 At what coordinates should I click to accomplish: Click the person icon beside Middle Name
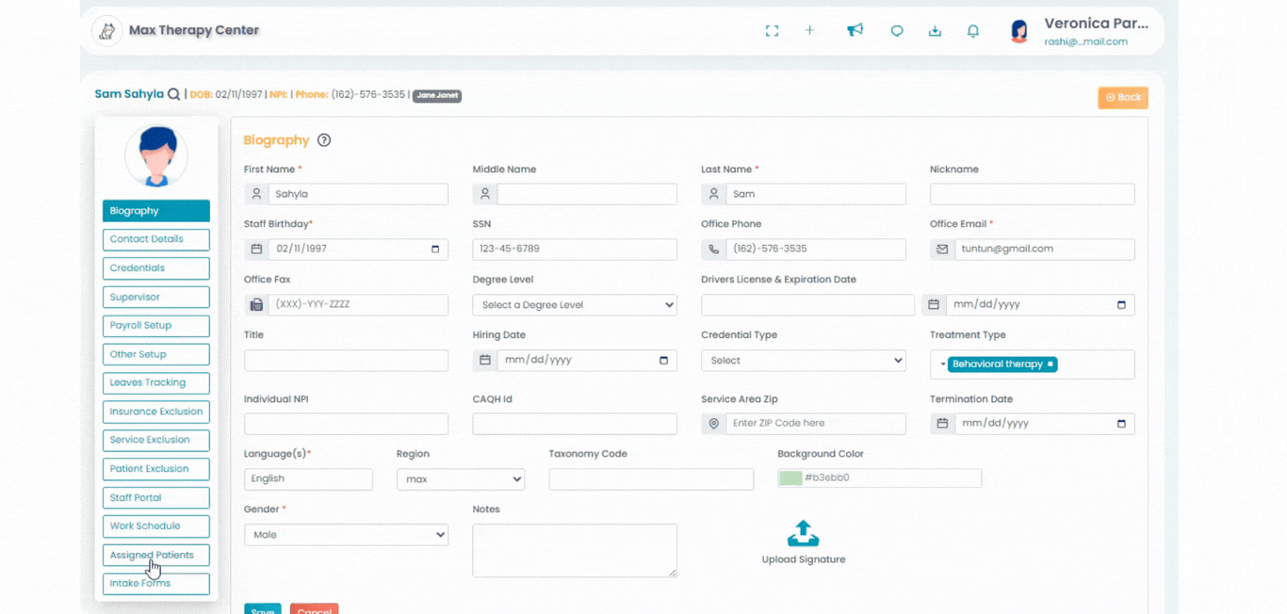[x=485, y=194]
